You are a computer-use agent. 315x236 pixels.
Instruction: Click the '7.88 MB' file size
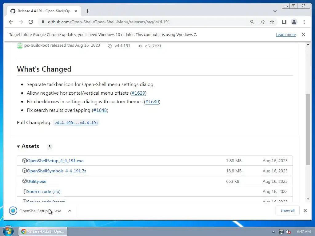(234, 161)
